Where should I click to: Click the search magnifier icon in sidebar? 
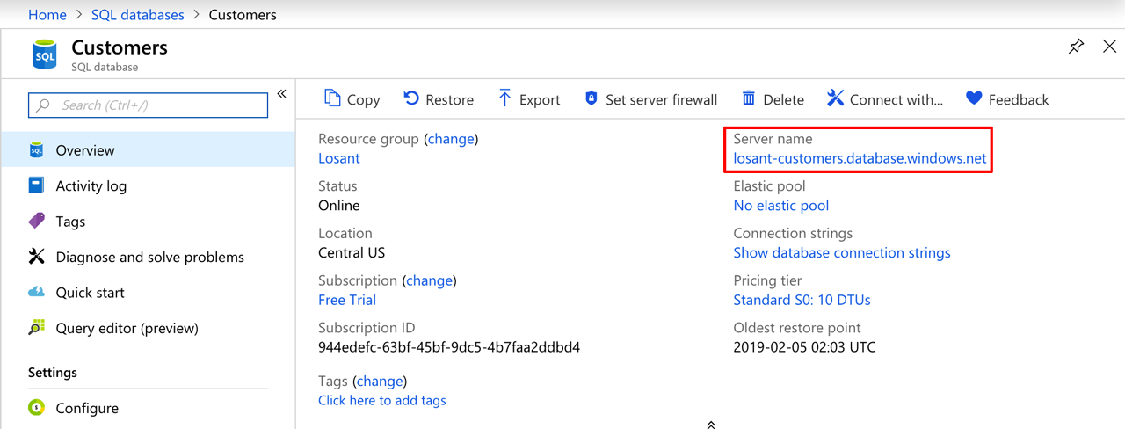click(43, 105)
